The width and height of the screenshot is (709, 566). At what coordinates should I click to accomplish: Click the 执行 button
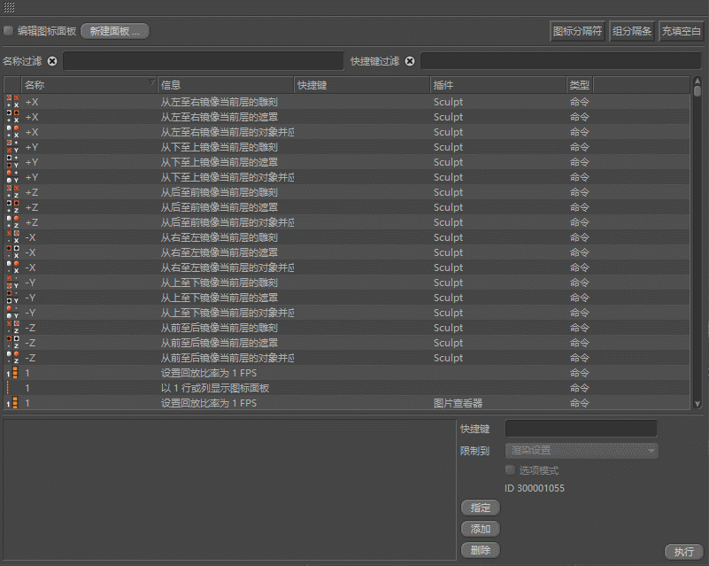[683, 552]
